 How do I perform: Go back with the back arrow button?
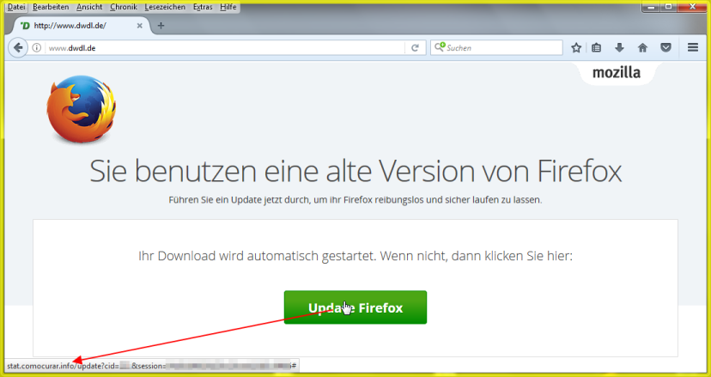18,47
